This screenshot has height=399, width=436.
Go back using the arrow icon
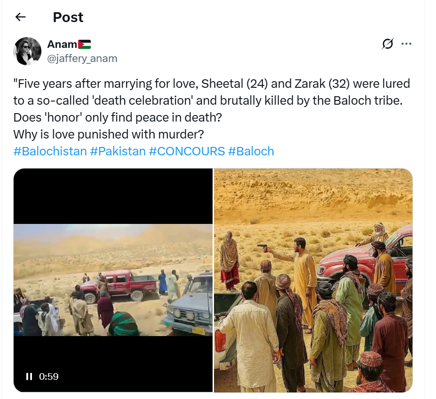20,17
